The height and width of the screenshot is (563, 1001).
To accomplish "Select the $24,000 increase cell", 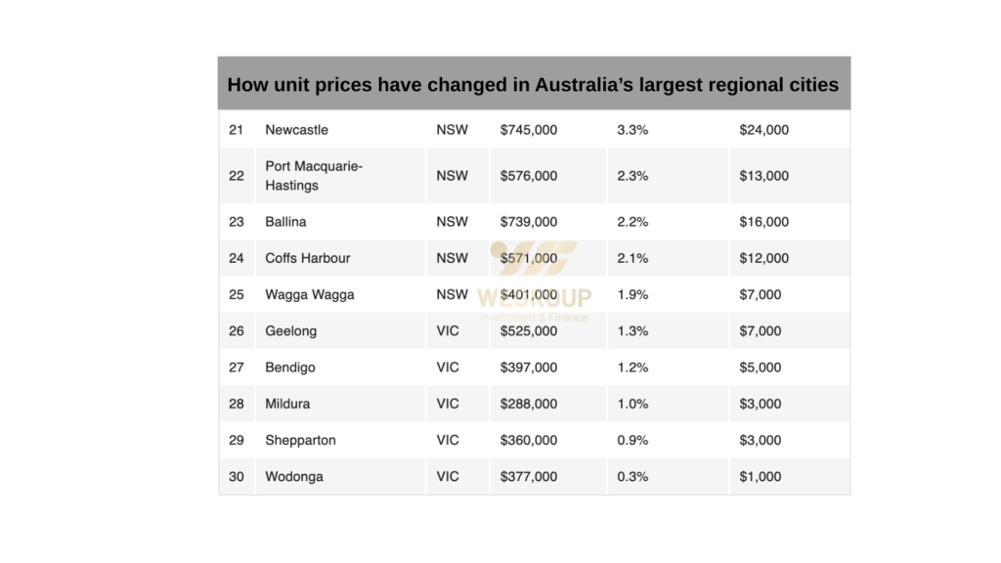I will tap(763, 130).
